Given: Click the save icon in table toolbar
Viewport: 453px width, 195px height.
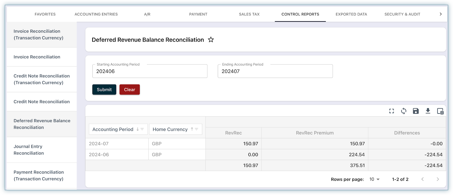Looking at the screenshot, I should click(416, 111).
